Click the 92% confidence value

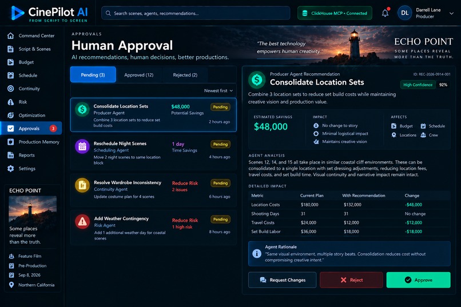click(443, 85)
